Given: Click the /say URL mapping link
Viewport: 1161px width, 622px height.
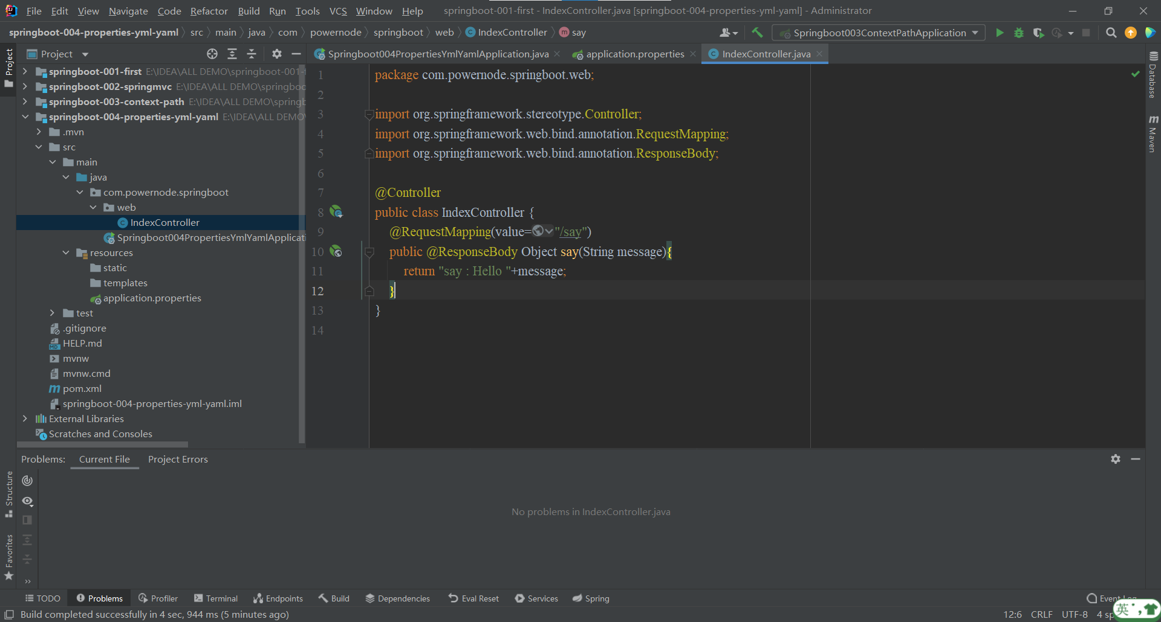Looking at the screenshot, I should pyautogui.click(x=571, y=232).
